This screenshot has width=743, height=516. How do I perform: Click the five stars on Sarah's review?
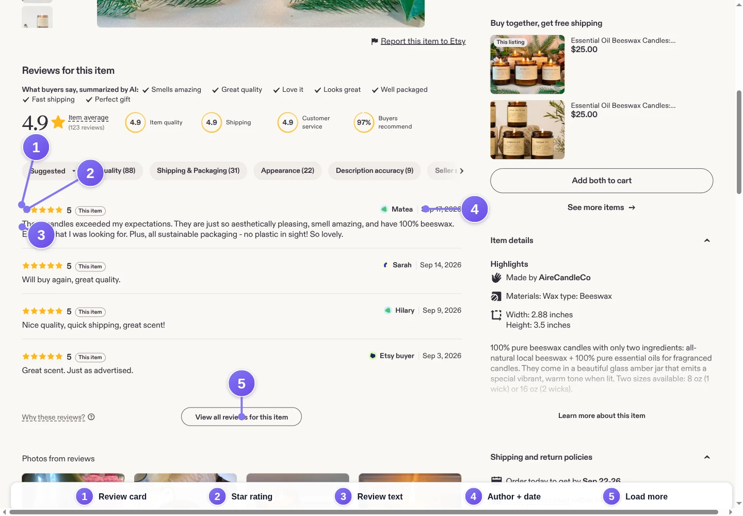coord(42,266)
